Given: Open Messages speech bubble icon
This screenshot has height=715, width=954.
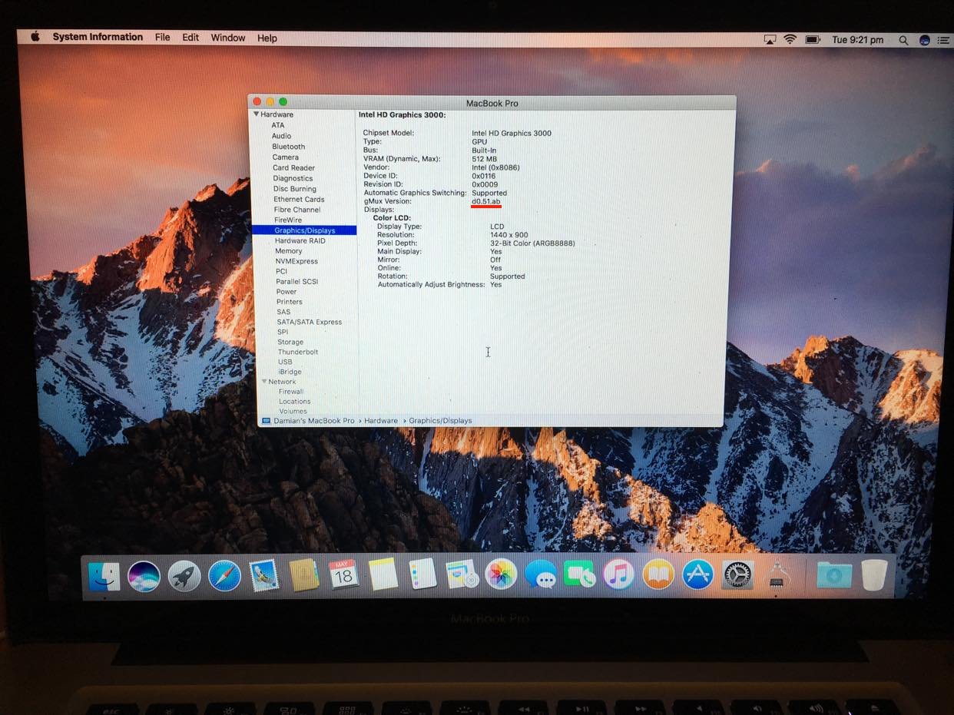Looking at the screenshot, I should point(541,574).
